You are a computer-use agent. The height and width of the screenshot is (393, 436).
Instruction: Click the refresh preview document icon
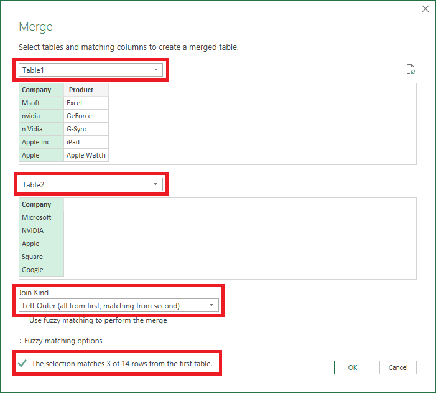pos(410,69)
